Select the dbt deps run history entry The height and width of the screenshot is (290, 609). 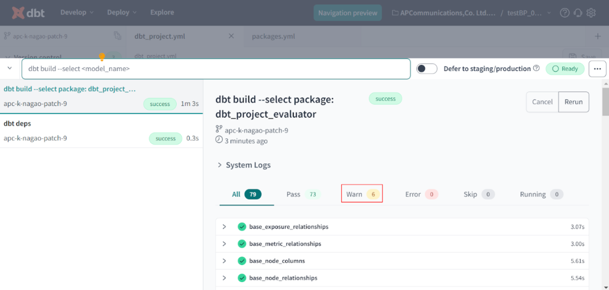[101, 131]
